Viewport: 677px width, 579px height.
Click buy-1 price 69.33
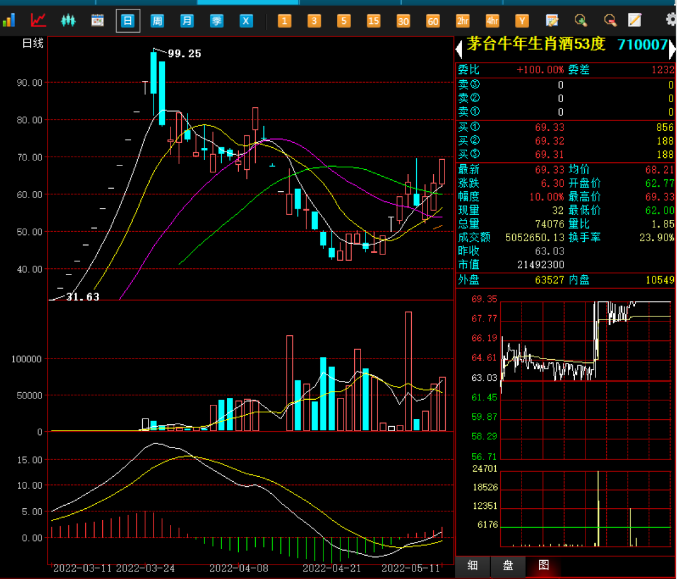tap(550, 127)
